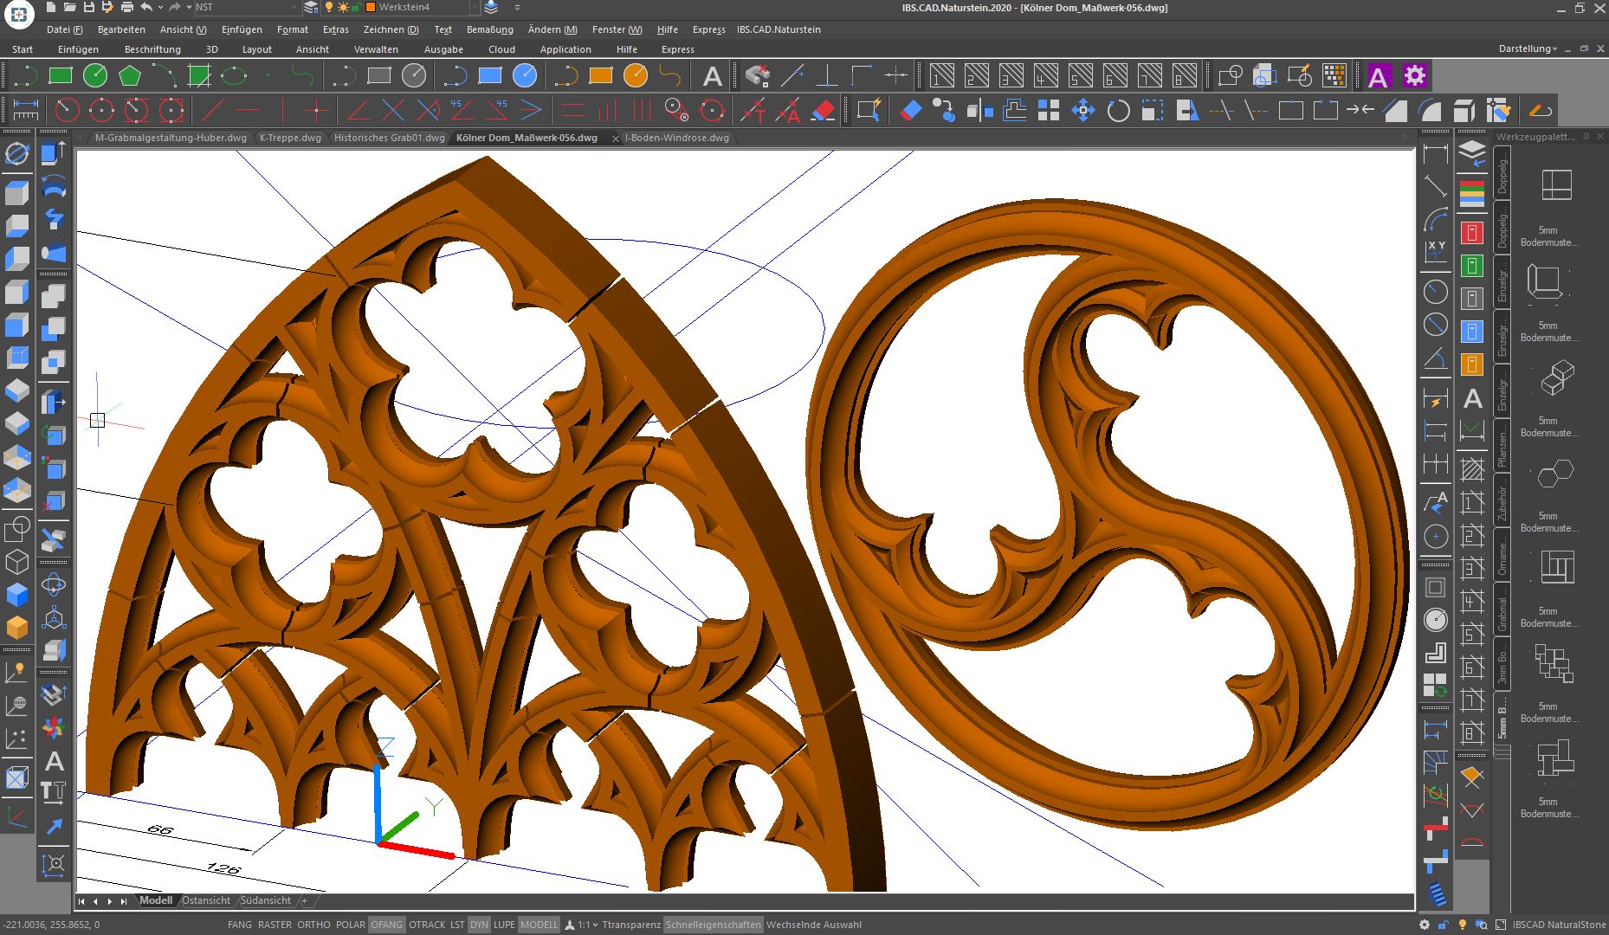This screenshot has height=935, width=1609.
Task: Click the print icon in quick access
Action: pyautogui.click(x=126, y=7)
